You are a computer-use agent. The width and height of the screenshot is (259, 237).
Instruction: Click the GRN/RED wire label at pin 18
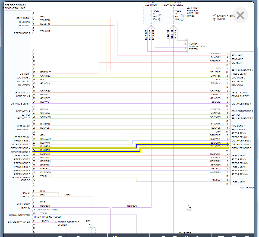[45, 91]
